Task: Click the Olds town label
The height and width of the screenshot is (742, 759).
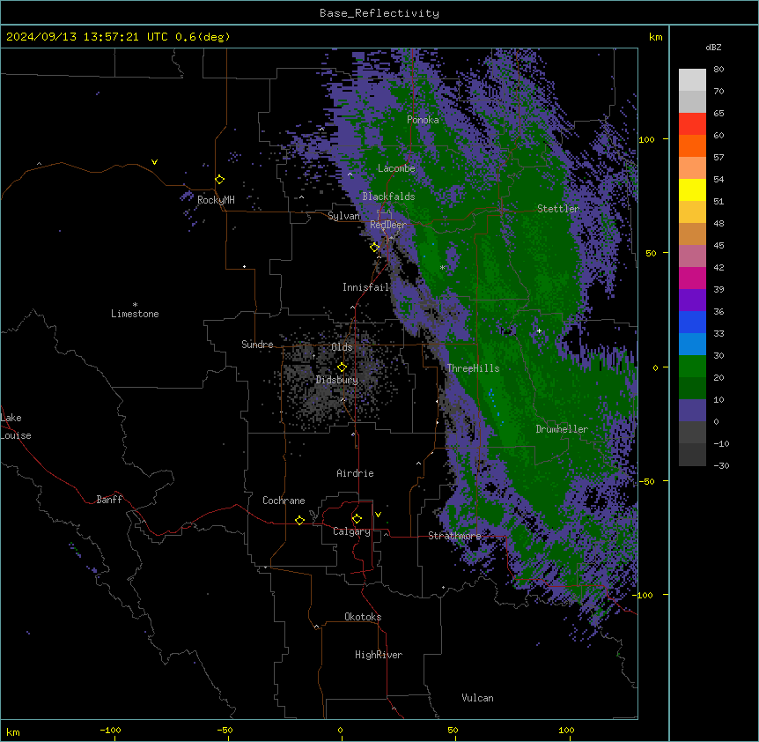Action: pyautogui.click(x=342, y=347)
